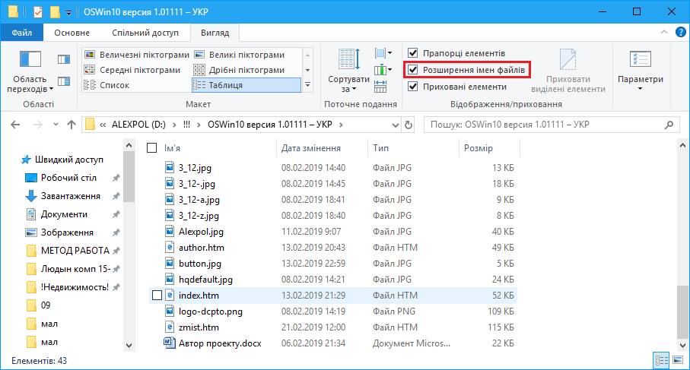Choose the Середні піктограми layout

tap(132, 70)
